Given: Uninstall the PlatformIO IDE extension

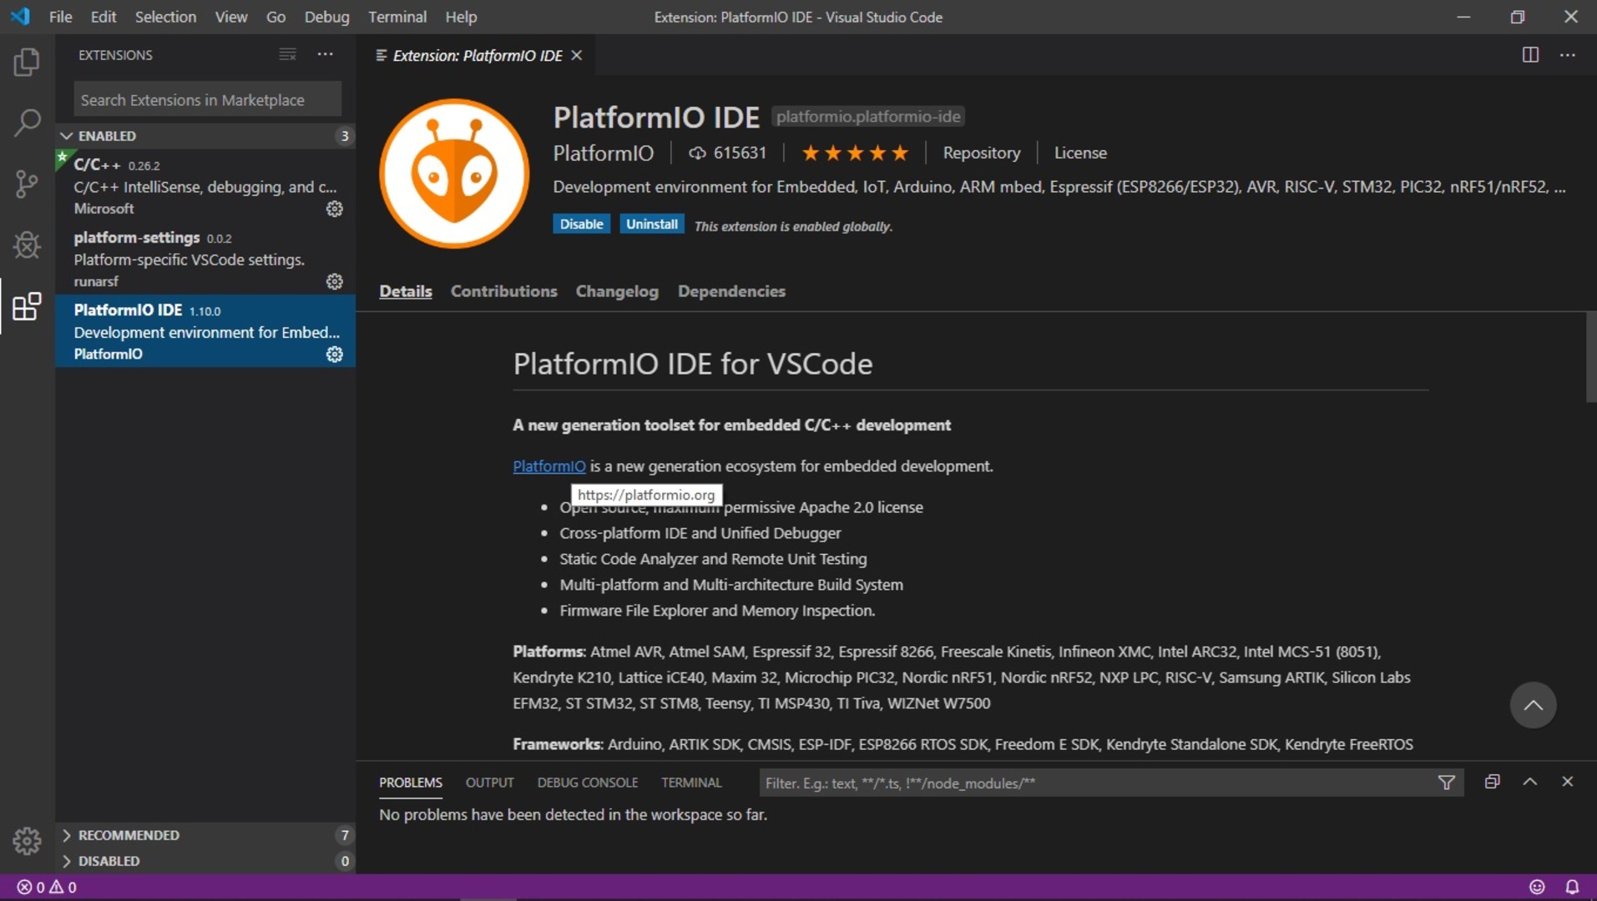Looking at the screenshot, I should [651, 224].
